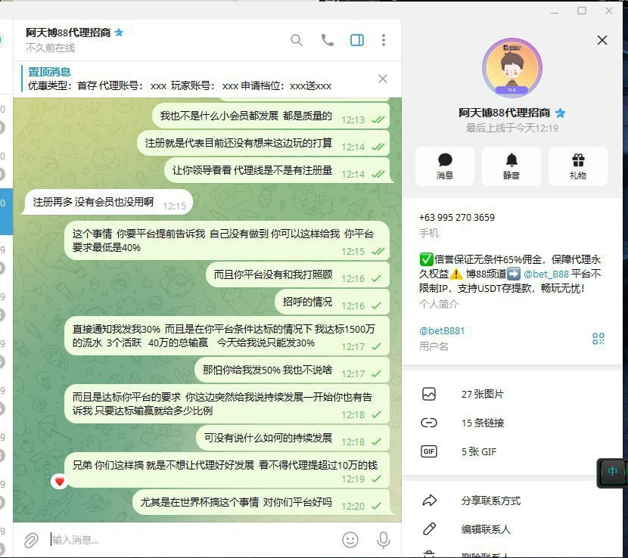The width and height of the screenshot is (628, 558).
Task: Record a voice message with the microphone
Action: point(383,539)
